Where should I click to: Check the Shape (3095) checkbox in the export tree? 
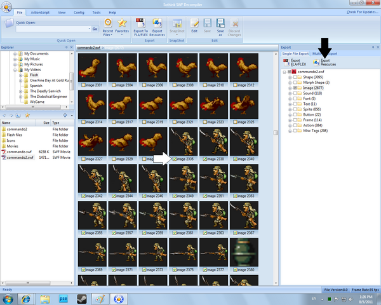[295, 77]
